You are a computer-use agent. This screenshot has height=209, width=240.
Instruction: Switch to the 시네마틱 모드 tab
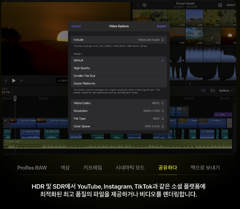coord(130,167)
